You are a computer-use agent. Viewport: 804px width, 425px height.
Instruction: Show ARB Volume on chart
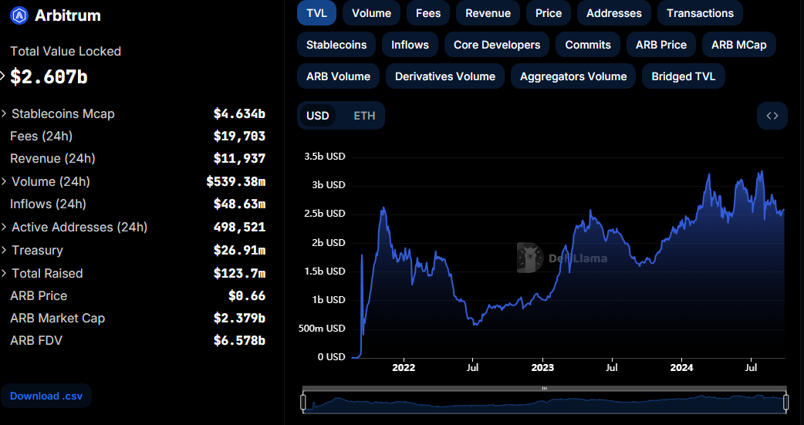[338, 76]
